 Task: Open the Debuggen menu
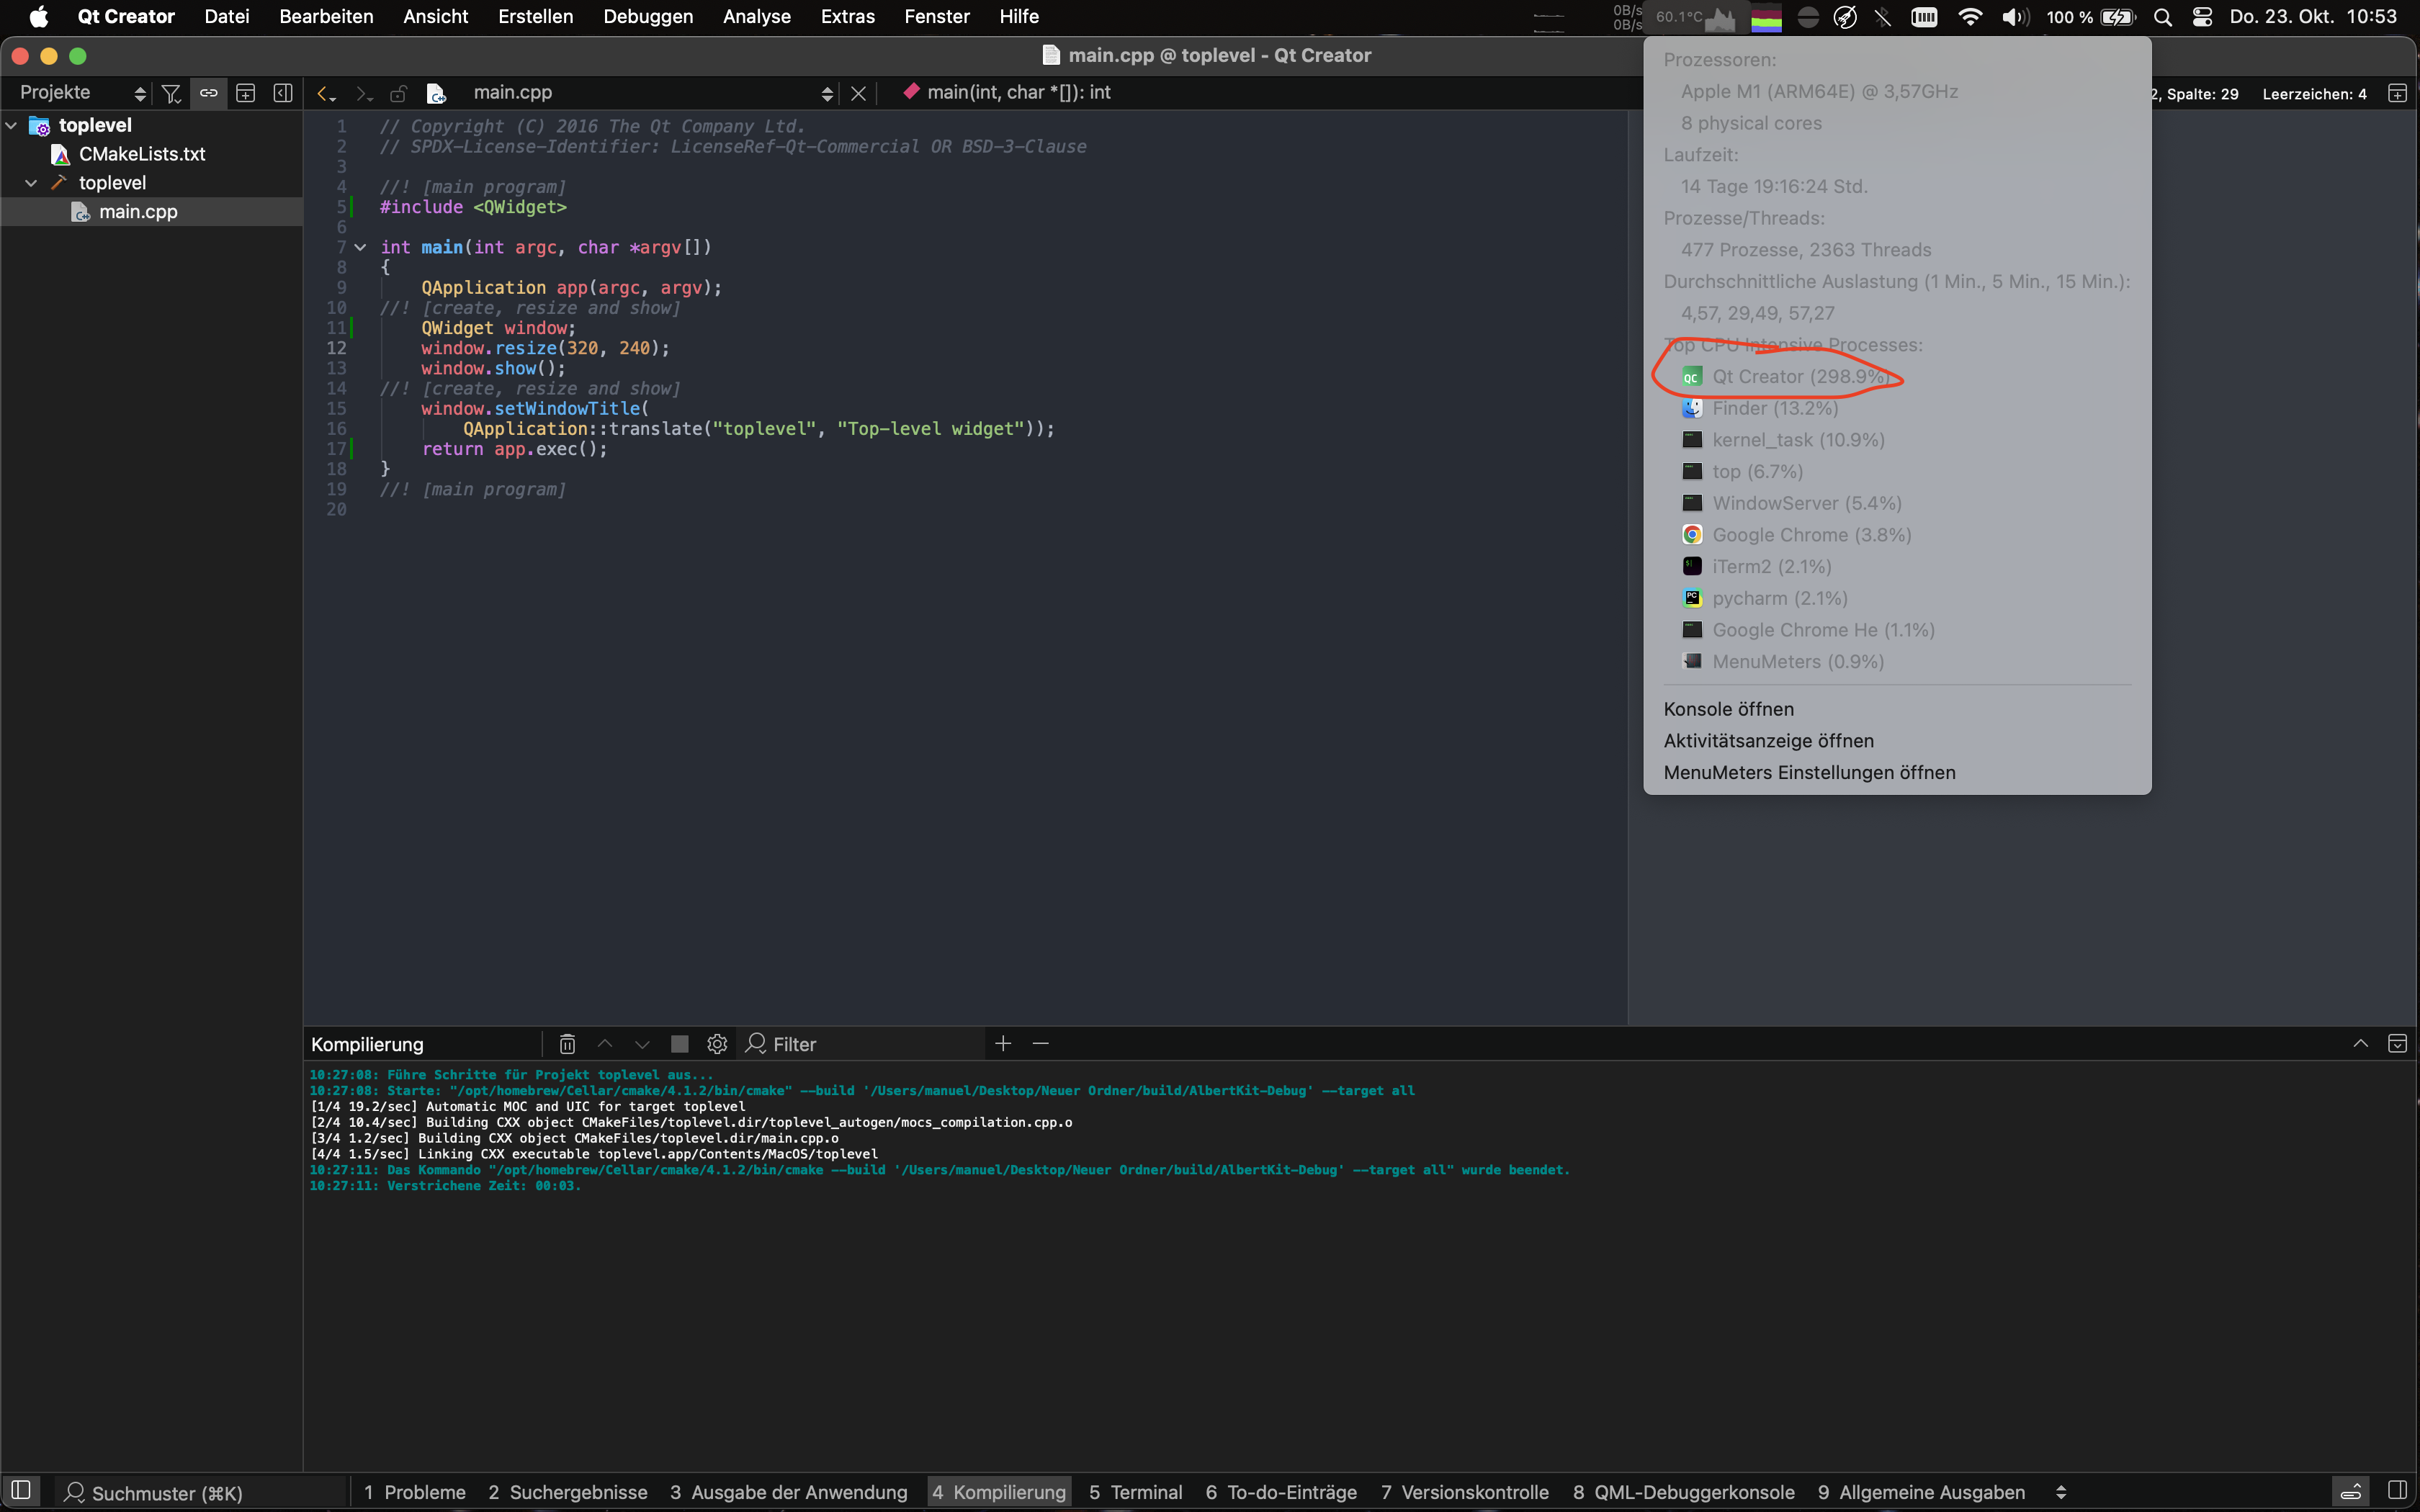pyautogui.click(x=648, y=17)
